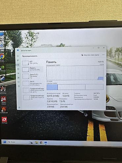Open the Windows Start menu
The width and height of the screenshot is (122, 163).
coord(5,142)
